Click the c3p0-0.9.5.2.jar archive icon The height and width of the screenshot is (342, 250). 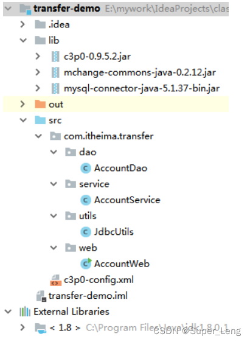(x=55, y=57)
